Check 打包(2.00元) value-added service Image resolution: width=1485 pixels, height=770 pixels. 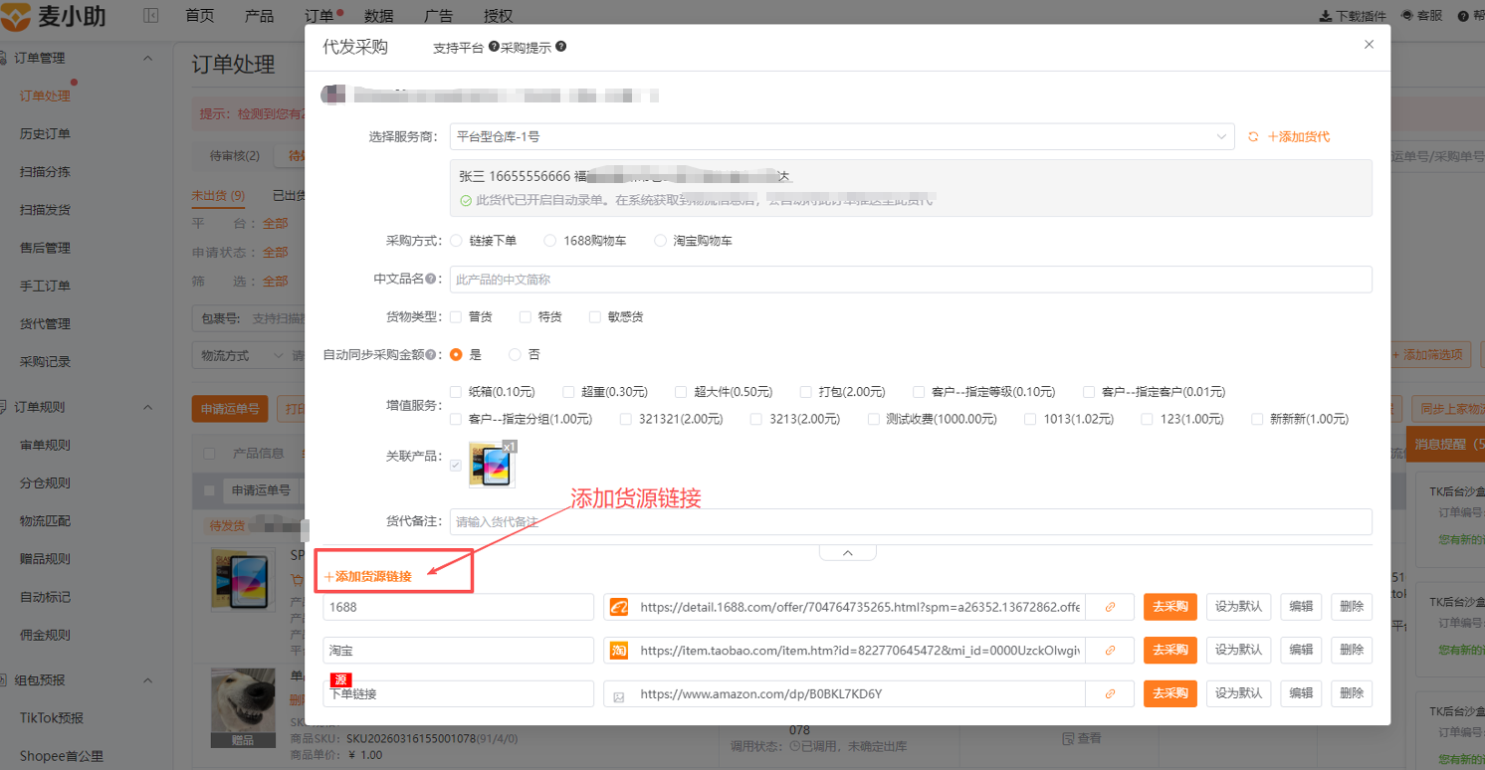coord(805,392)
